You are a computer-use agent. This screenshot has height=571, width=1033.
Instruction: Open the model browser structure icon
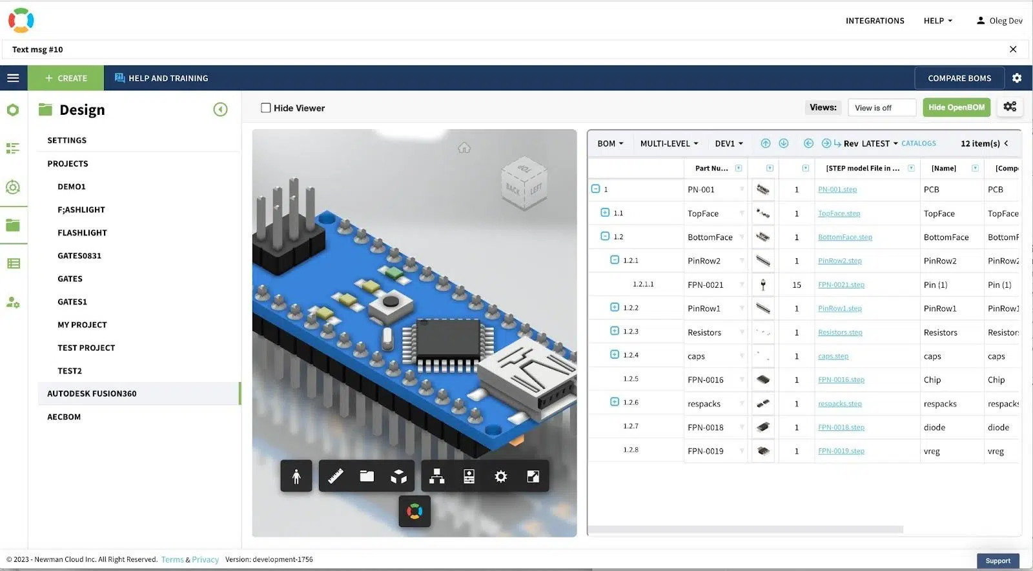tap(437, 477)
